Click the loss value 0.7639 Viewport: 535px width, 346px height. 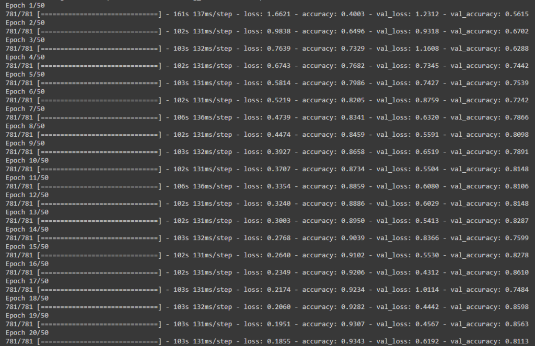[279, 49]
